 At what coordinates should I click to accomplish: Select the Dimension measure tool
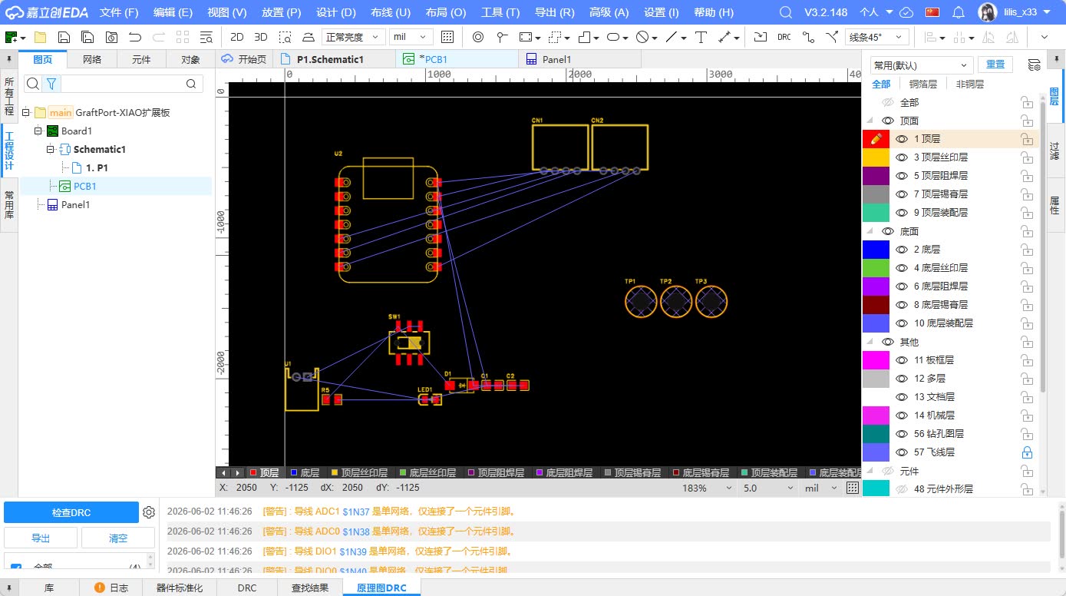coord(724,37)
